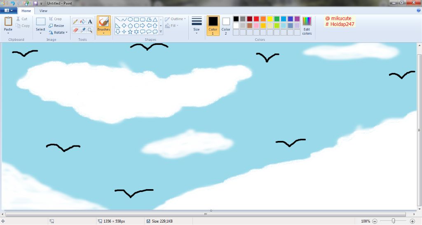Select the Pencil tool

click(x=75, y=21)
